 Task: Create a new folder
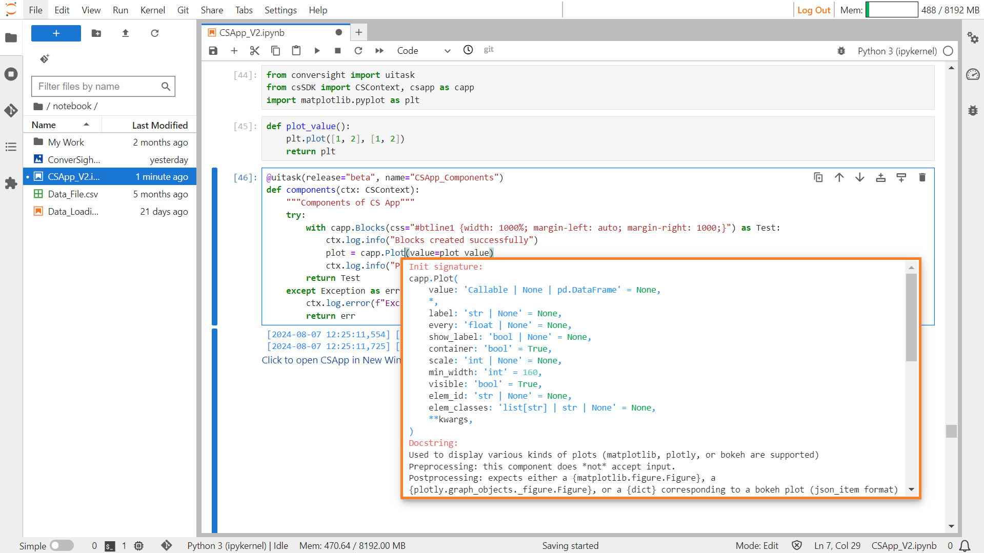tap(96, 33)
